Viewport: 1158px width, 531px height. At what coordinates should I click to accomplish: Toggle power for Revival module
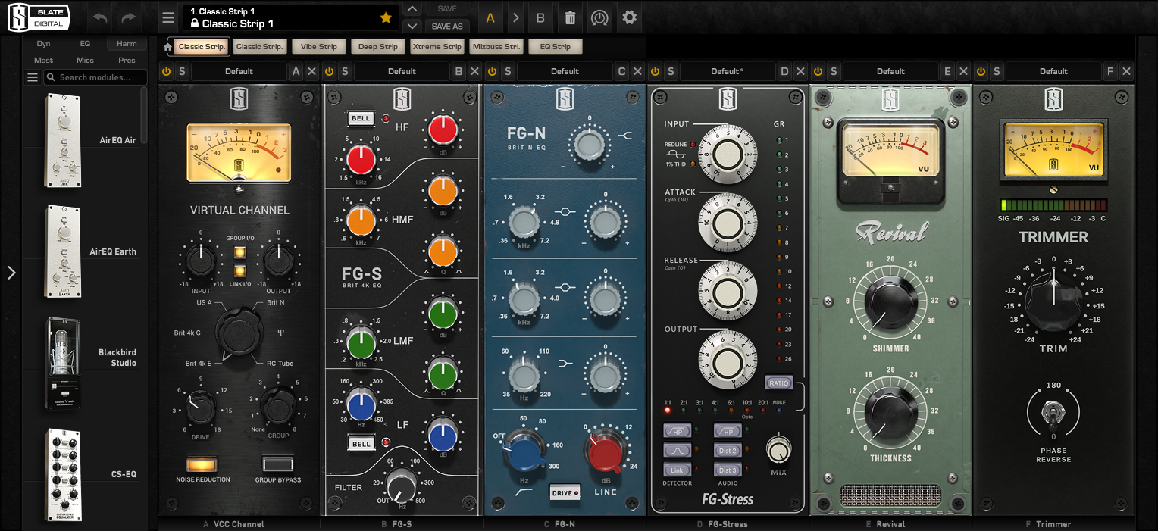(818, 71)
